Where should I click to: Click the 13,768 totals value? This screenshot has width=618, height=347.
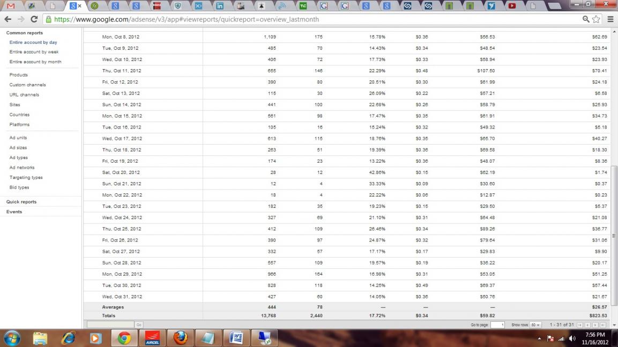click(269, 316)
